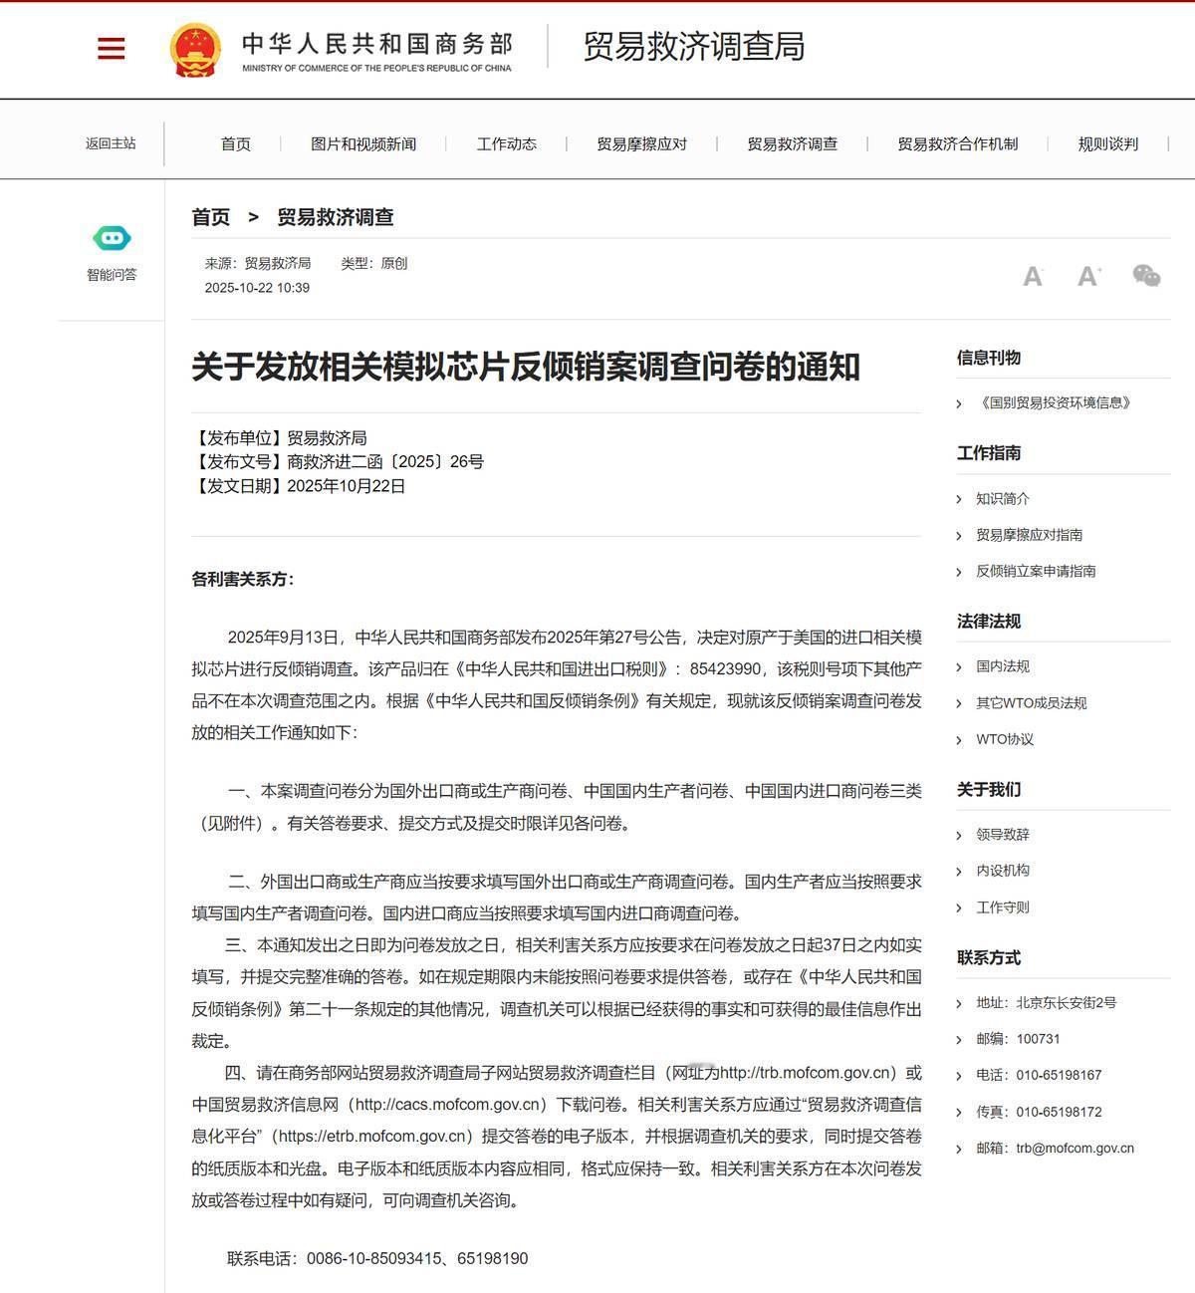The height and width of the screenshot is (1293, 1195).
Task: Increase the article font size
Action: click(x=1088, y=276)
